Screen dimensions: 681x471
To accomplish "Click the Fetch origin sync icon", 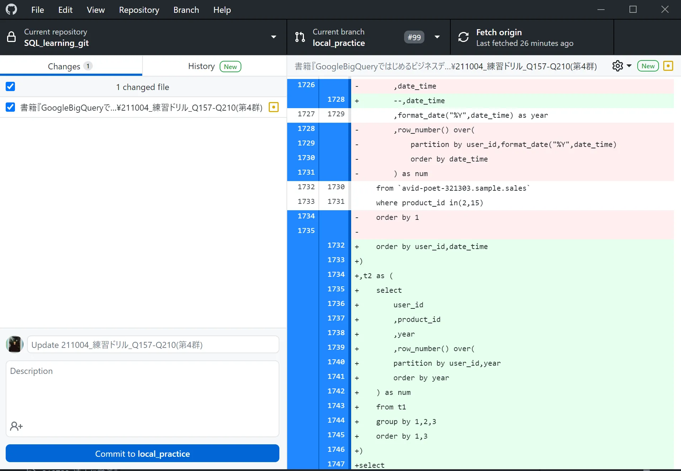I will pyautogui.click(x=463, y=37).
